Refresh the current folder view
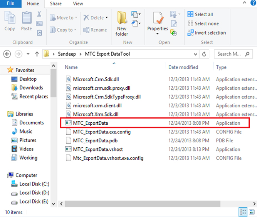257x217 pixels. point(204,54)
